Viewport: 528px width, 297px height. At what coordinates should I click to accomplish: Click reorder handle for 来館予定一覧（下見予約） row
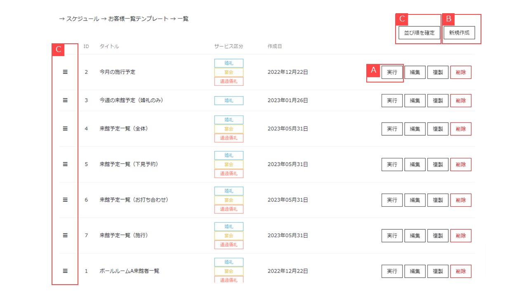point(65,164)
